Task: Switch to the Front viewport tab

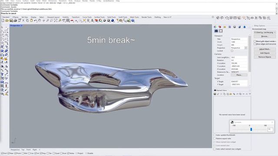Action: (x=28, y=149)
